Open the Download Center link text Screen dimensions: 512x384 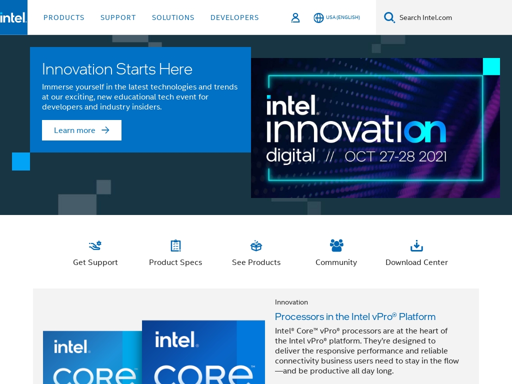(x=416, y=262)
